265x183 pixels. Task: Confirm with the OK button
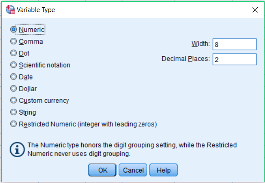point(102,170)
